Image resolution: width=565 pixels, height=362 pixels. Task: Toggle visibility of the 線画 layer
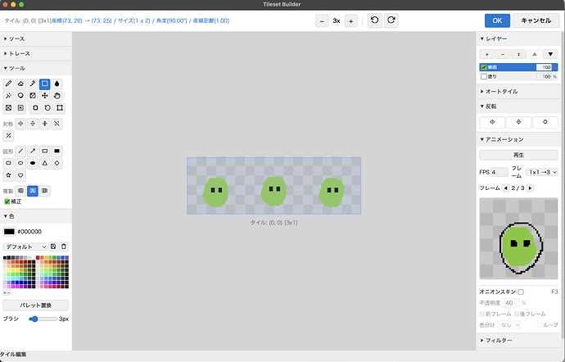pyautogui.click(x=484, y=67)
